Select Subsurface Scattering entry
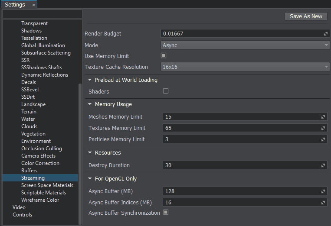 click(x=46, y=53)
